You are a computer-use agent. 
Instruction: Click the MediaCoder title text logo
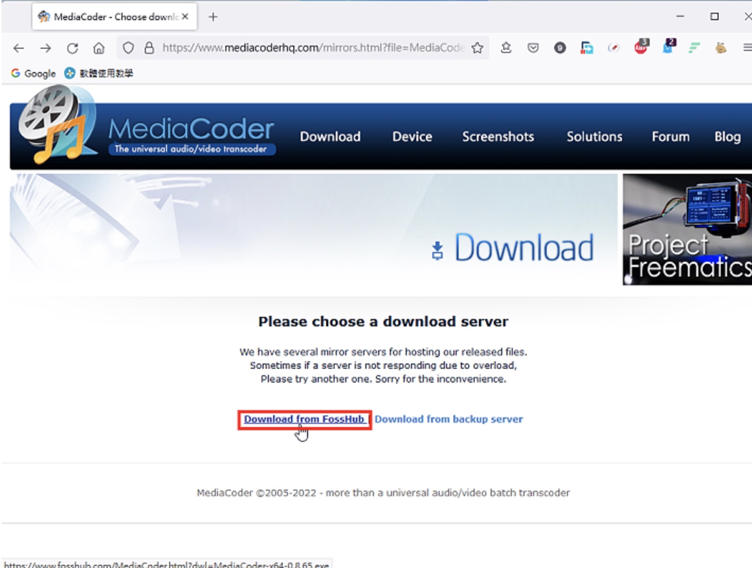(191, 129)
